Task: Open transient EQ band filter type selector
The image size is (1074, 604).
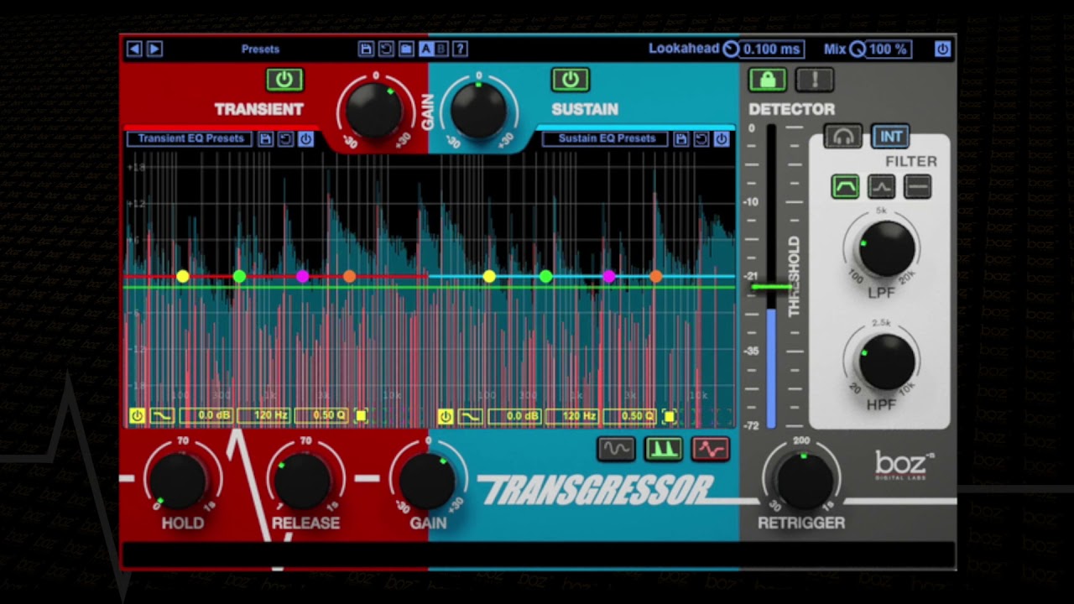Action: (162, 416)
